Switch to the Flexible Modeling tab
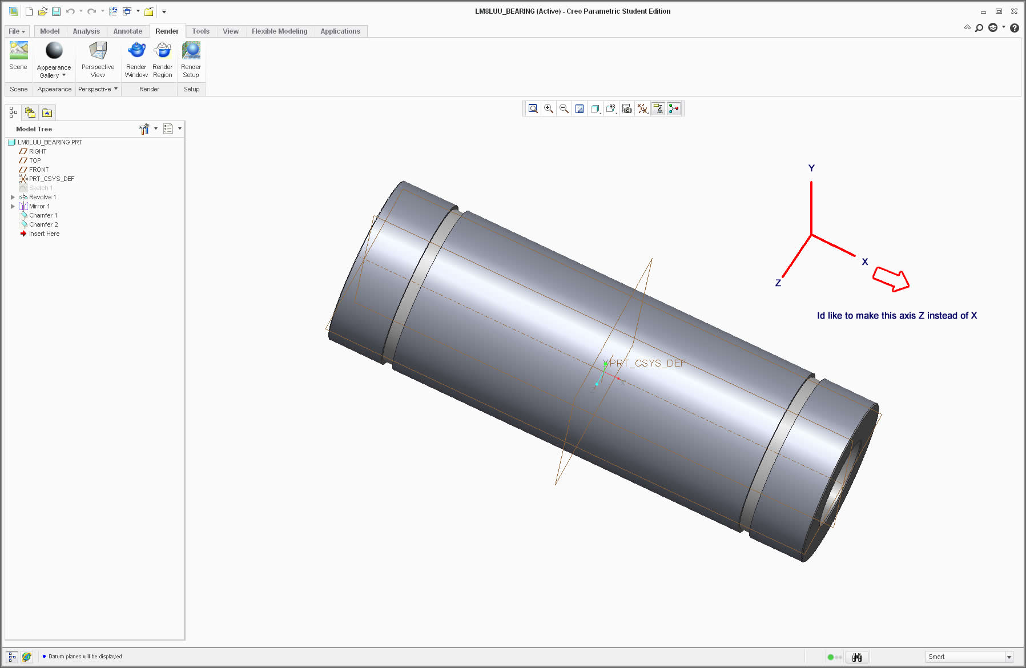The width and height of the screenshot is (1026, 668). (279, 31)
